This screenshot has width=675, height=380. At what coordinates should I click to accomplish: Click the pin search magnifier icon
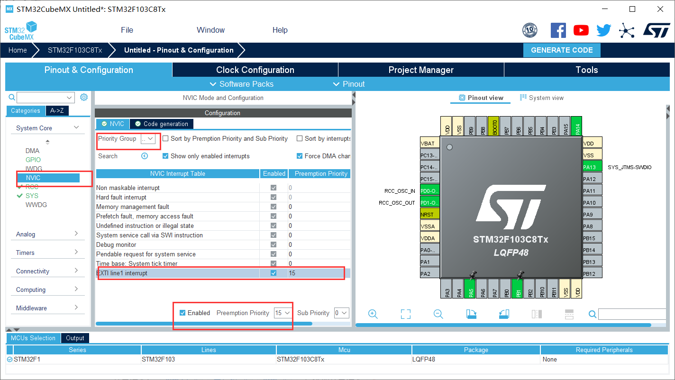pyautogui.click(x=592, y=314)
